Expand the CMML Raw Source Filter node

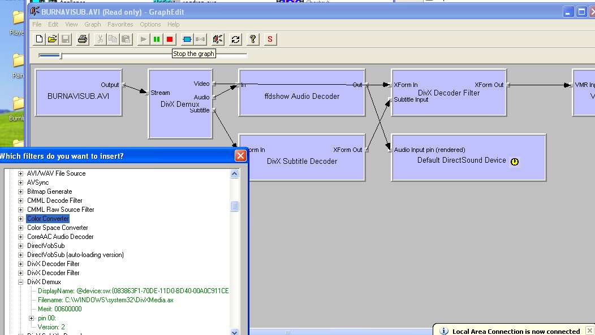click(21, 210)
